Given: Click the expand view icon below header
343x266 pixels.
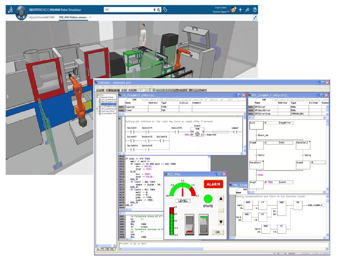Looking at the screenshot, I should (255, 18).
